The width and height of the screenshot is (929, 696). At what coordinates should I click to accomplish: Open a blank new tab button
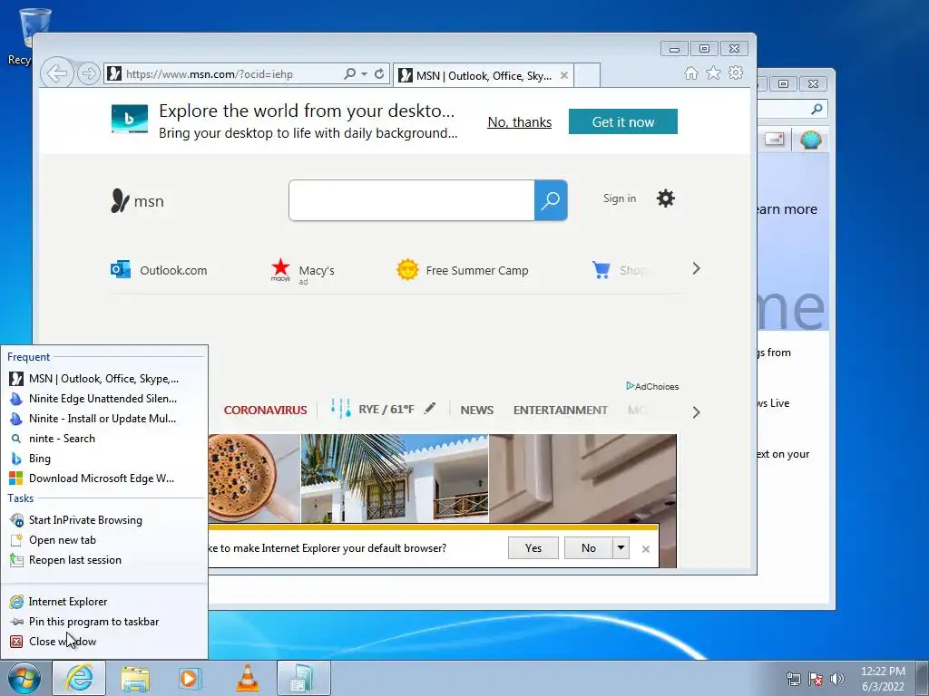click(587, 75)
